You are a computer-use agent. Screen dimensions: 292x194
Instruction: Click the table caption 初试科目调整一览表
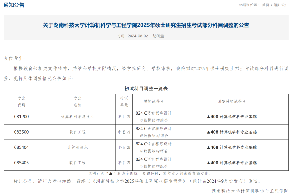coord(146,89)
